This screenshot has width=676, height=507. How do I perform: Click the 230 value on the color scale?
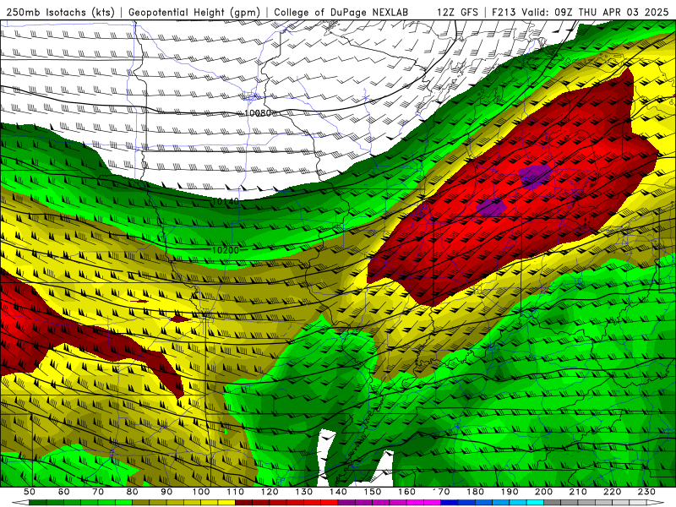click(x=646, y=492)
